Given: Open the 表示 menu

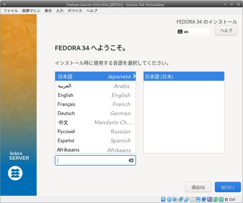Looking at the screenshot, I should (48, 11).
